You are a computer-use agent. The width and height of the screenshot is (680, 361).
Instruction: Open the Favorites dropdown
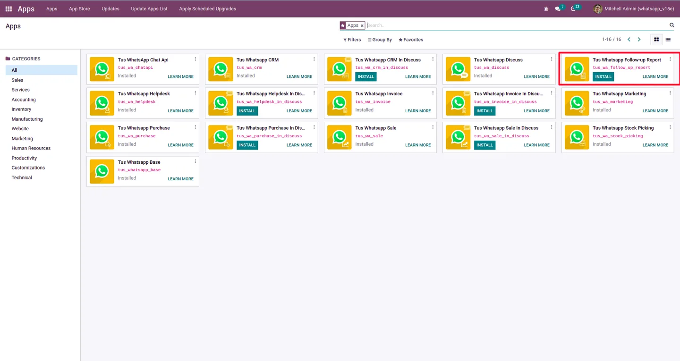coord(411,40)
